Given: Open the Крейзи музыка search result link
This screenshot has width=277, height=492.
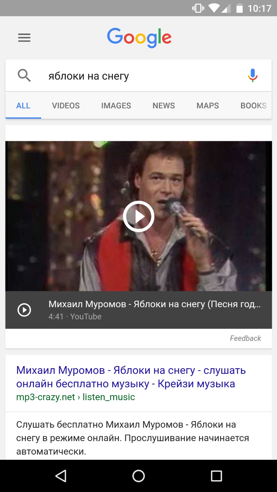Looking at the screenshot, I should pyautogui.click(x=131, y=377).
